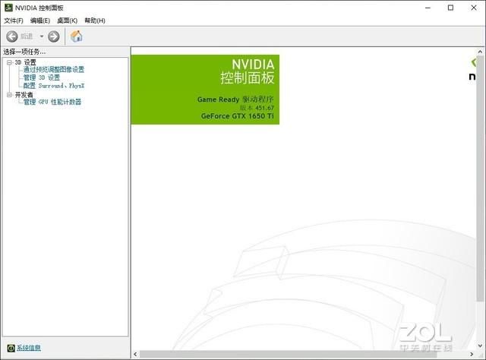486x360 pixels.
Task: Select 管理 GPU 性能计数器
Action: [52, 102]
